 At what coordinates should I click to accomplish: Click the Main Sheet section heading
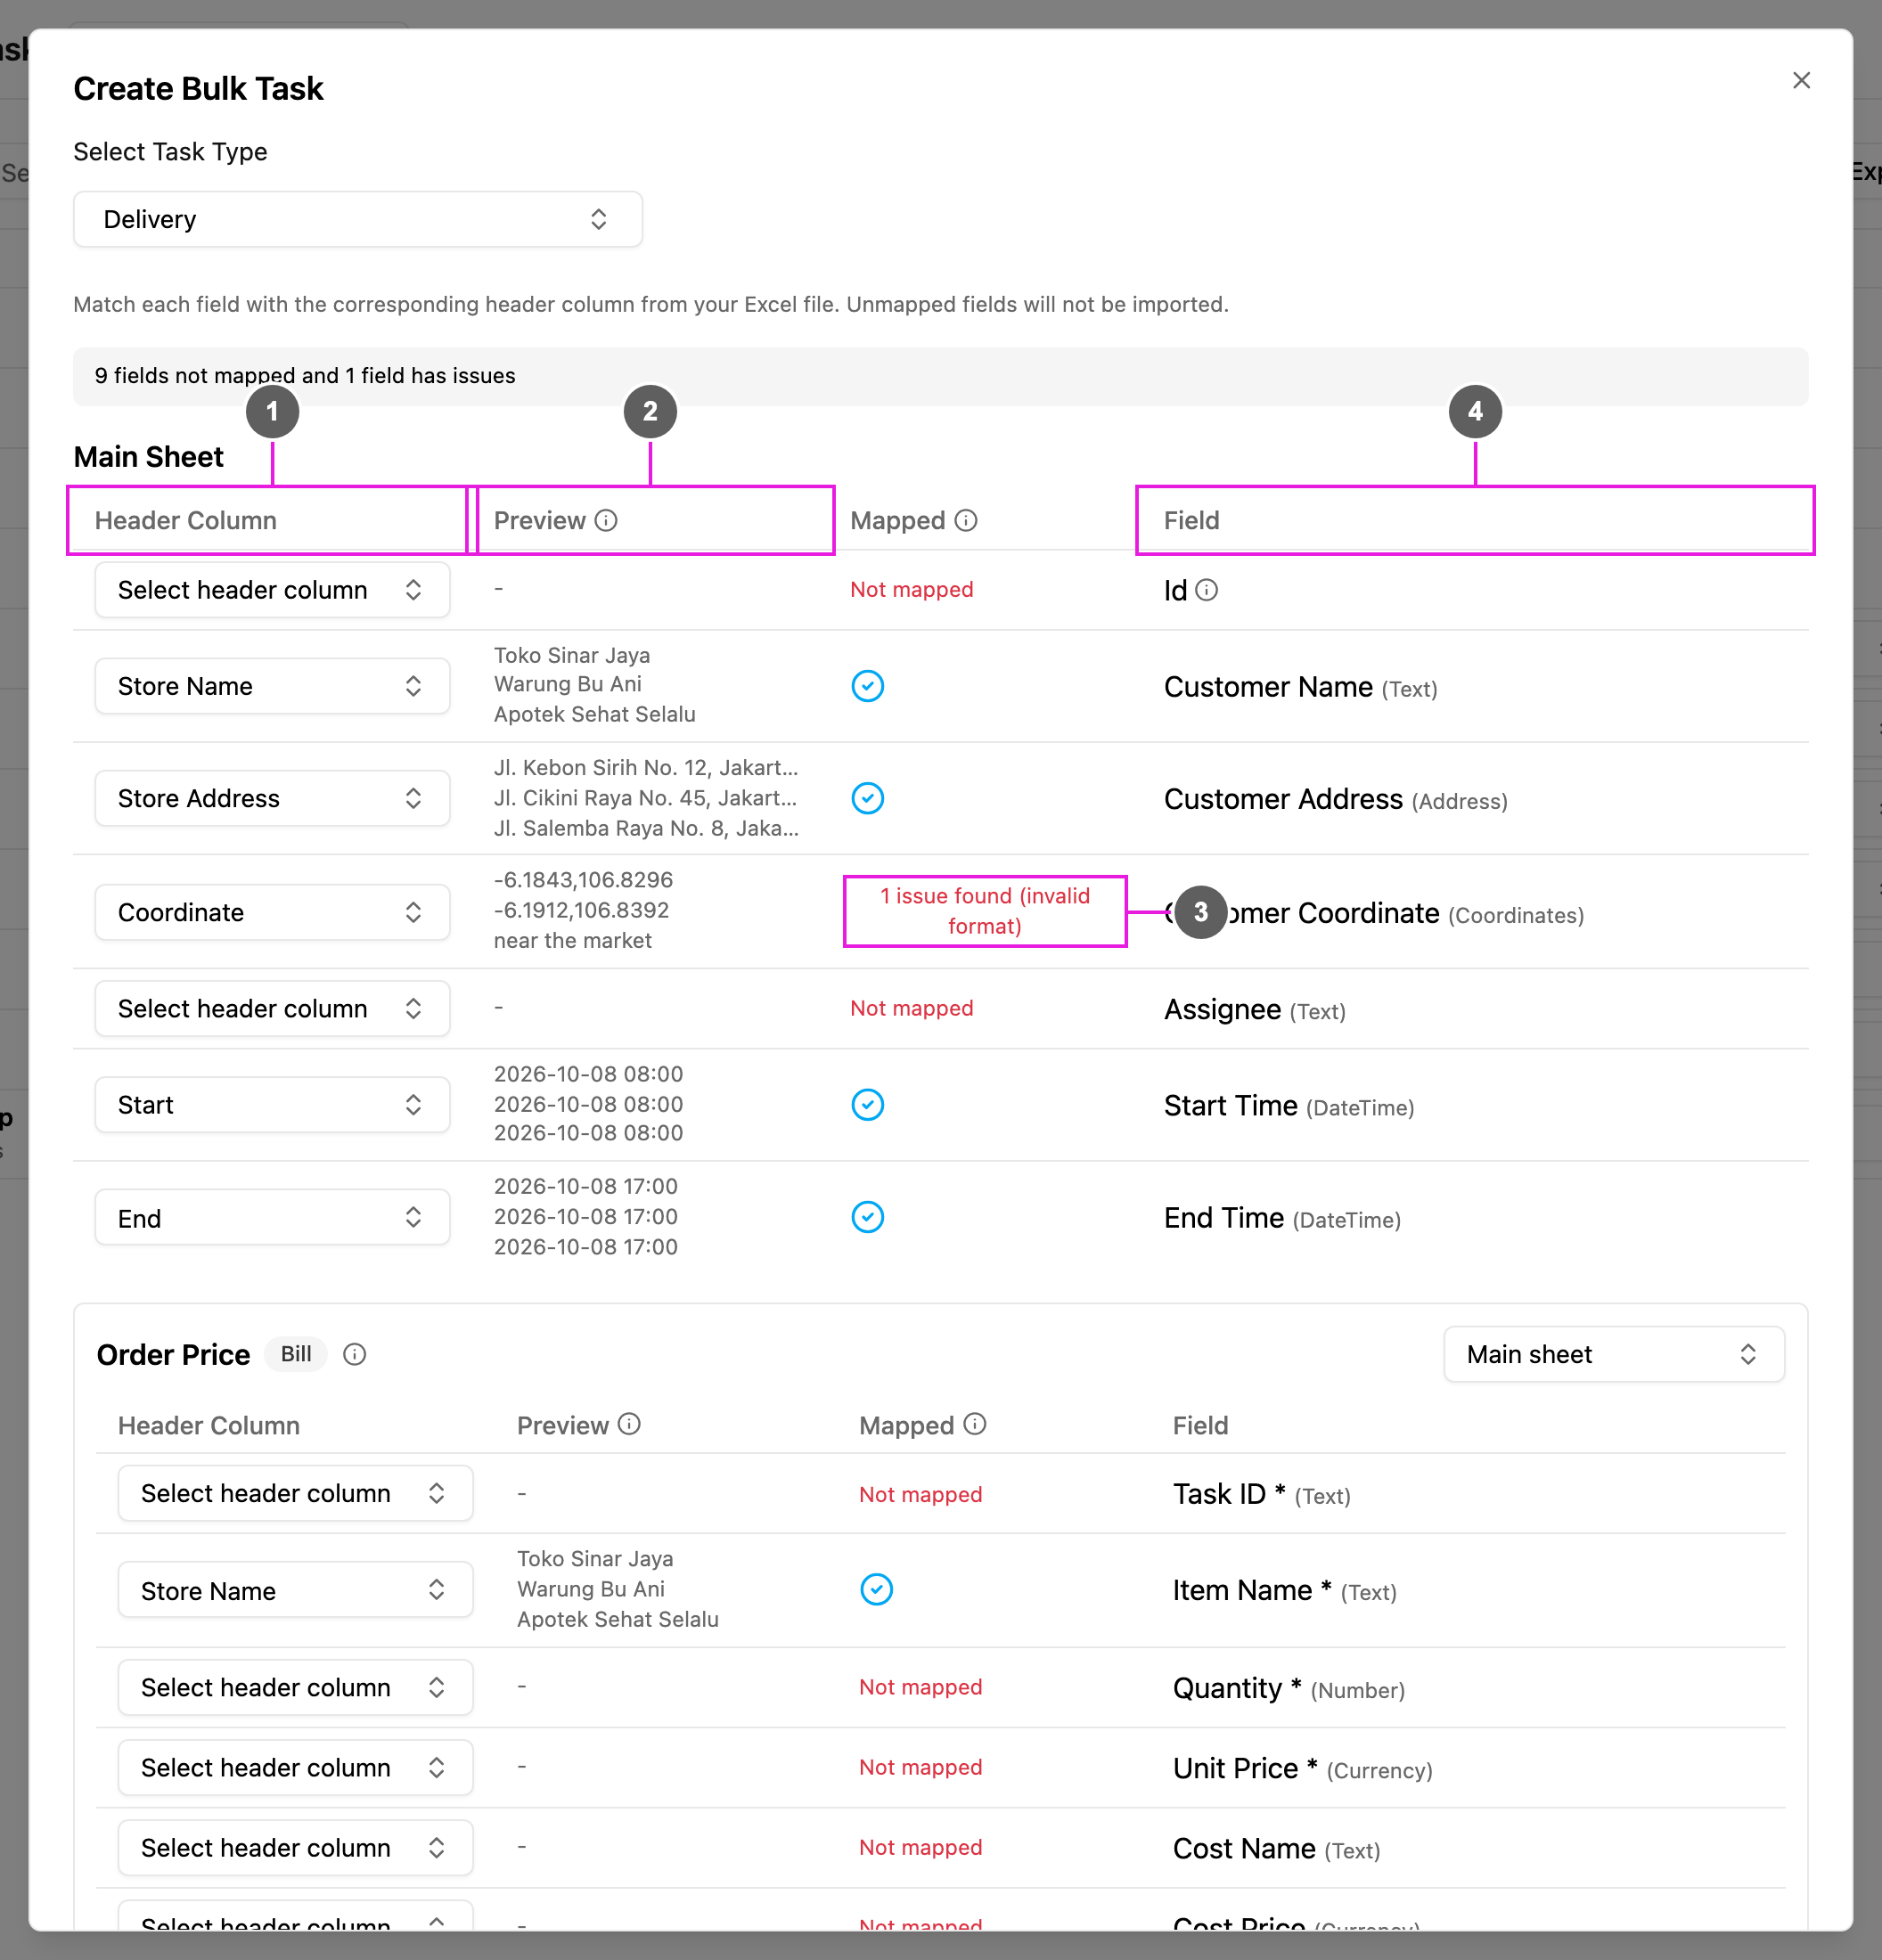pos(149,457)
